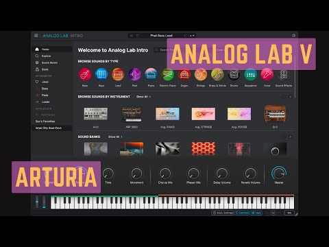Click the Movement knob
The width and height of the screenshot is (329, 247).
point(136,174)
